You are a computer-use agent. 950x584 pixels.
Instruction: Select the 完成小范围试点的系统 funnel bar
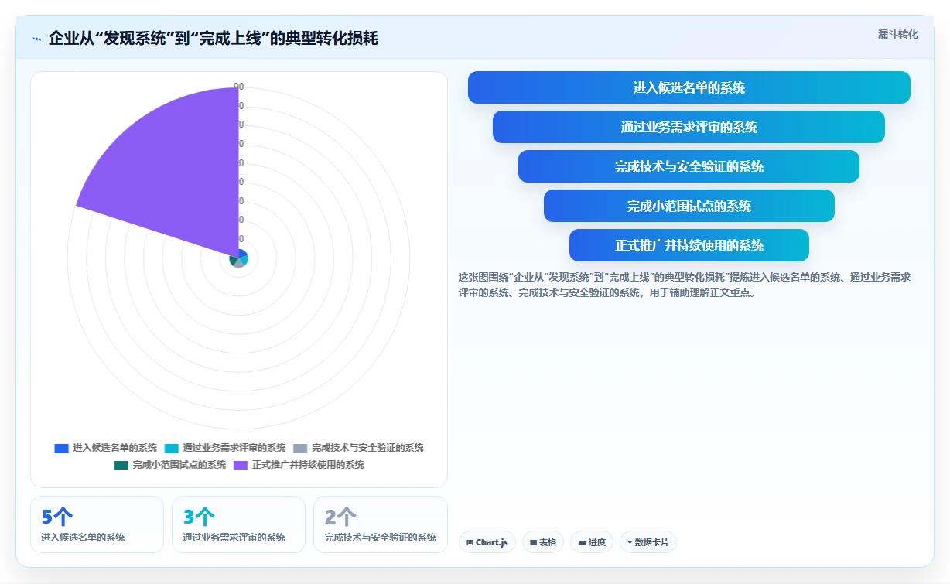(689, 206)
